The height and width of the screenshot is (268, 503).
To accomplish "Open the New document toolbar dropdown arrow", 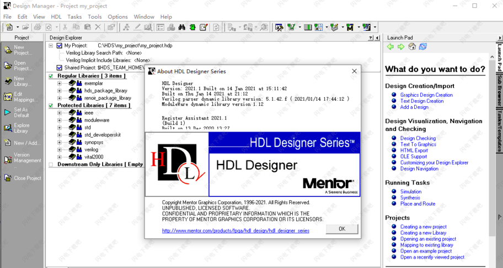I will tap(17, 27).
